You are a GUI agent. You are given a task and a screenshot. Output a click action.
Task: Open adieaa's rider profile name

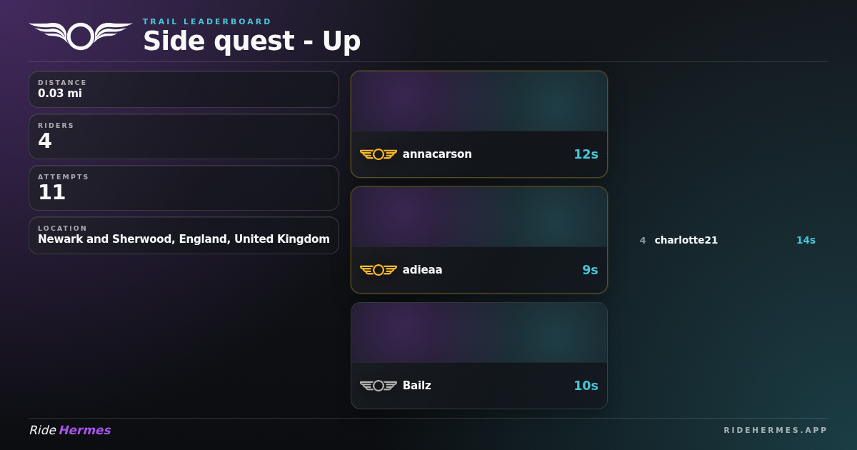coord(423,270)
